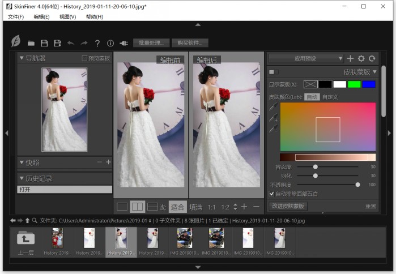396x274 pixels.
Task: Click the undo arrow icon
Action: click(x=71, y=43)
